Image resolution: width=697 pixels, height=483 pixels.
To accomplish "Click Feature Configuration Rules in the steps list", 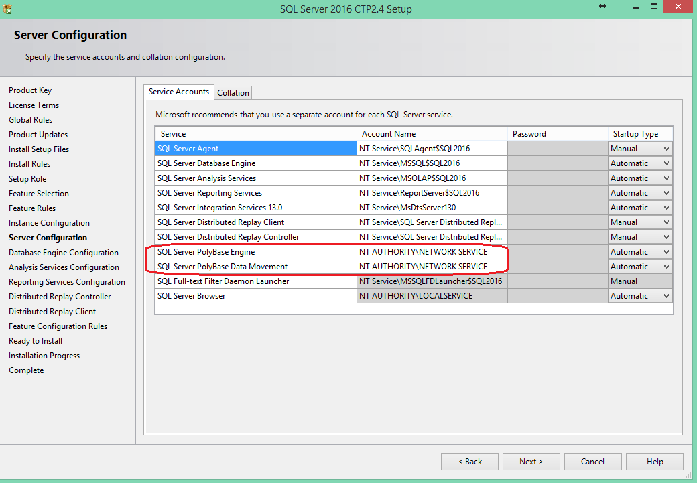I will (58, 326).
